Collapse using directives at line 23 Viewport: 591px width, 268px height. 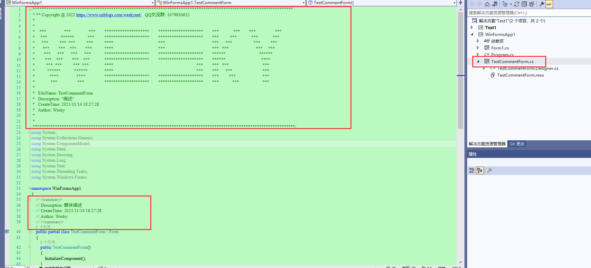tap(30, 132)
